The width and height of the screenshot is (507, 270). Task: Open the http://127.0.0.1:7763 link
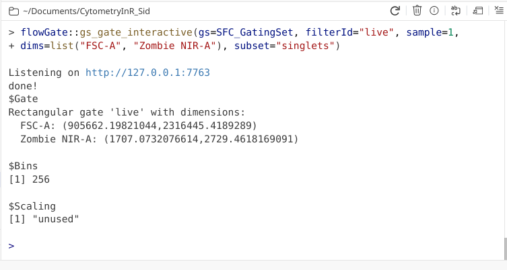pyautogui.click(x=147, y=73)
